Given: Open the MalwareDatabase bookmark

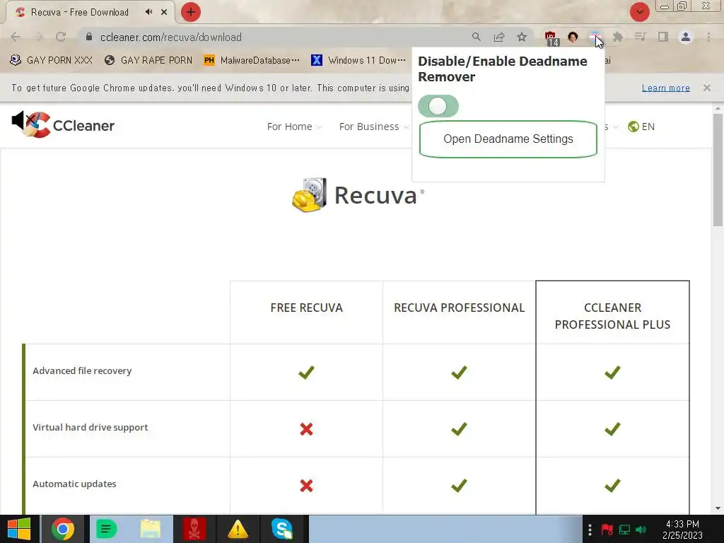Looking at the screenshot, I should click(x=252, y=60).
